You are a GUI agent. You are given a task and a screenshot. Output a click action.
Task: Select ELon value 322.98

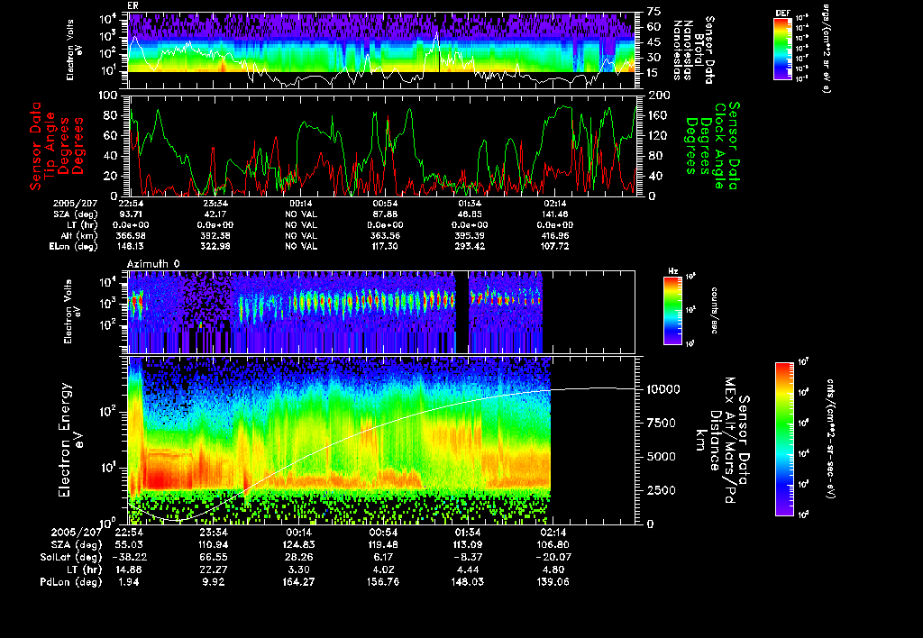(215, 246)
